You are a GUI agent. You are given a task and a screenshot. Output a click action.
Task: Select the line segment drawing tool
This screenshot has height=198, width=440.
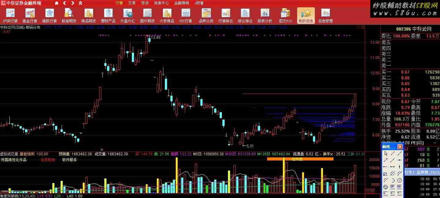[393, 153]
